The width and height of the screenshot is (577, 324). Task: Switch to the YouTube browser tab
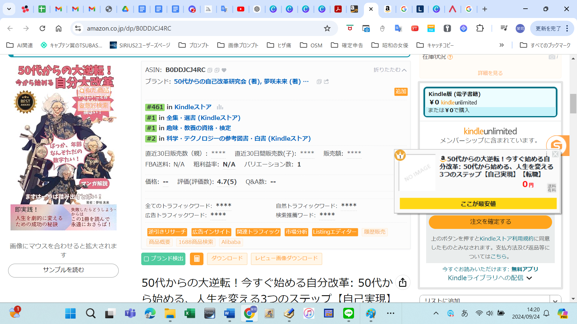(x=241, y=9)
